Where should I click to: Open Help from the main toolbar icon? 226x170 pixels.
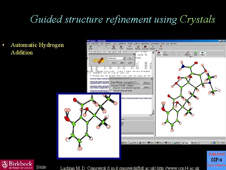click(x=161, y=47)
